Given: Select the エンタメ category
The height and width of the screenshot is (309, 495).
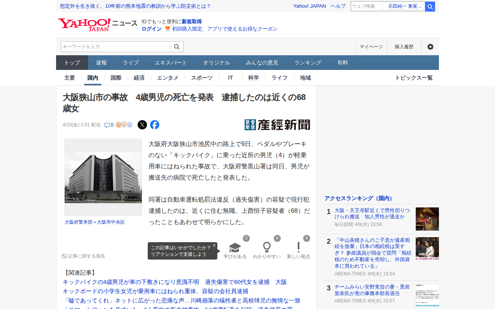Looking at the screenshot, I should point(168,78).
